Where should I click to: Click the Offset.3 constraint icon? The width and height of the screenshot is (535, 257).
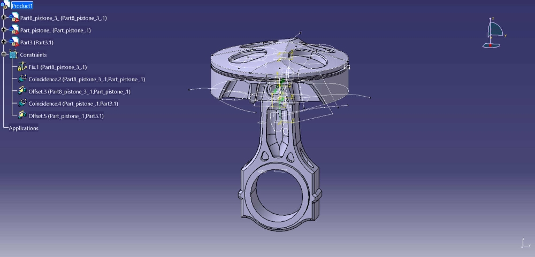point(22,91)
